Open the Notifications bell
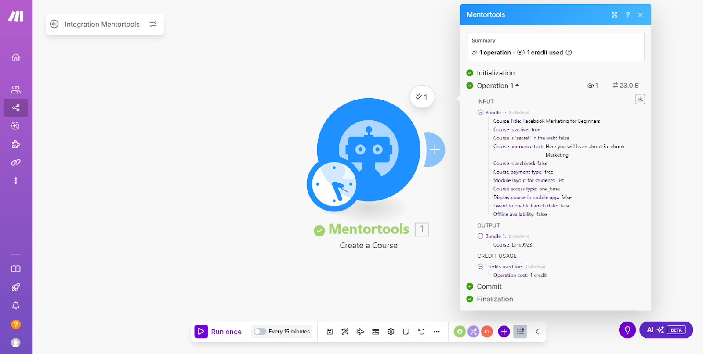Image resolution: width=703 pixels, height=354 pixels. point(16,306)
